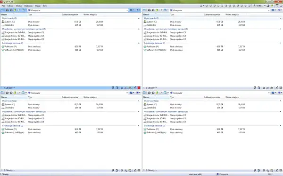283x176 pixels.
Task: Click Back arrow in bottom-left pane toolbar
Action: pos(7,93)
